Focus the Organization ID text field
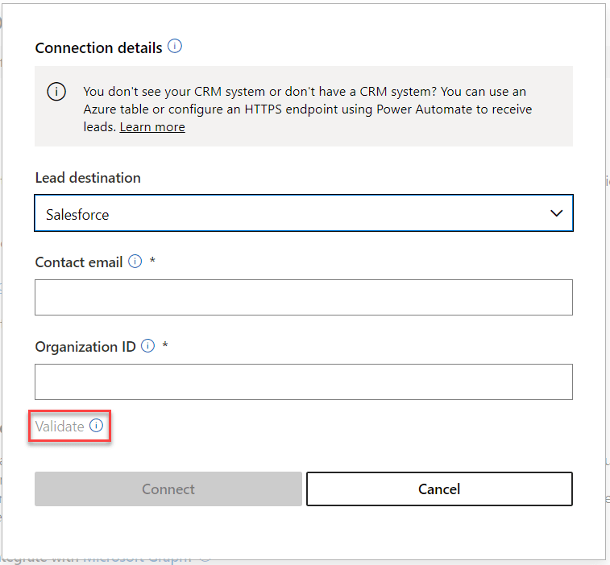 [303, 382]
